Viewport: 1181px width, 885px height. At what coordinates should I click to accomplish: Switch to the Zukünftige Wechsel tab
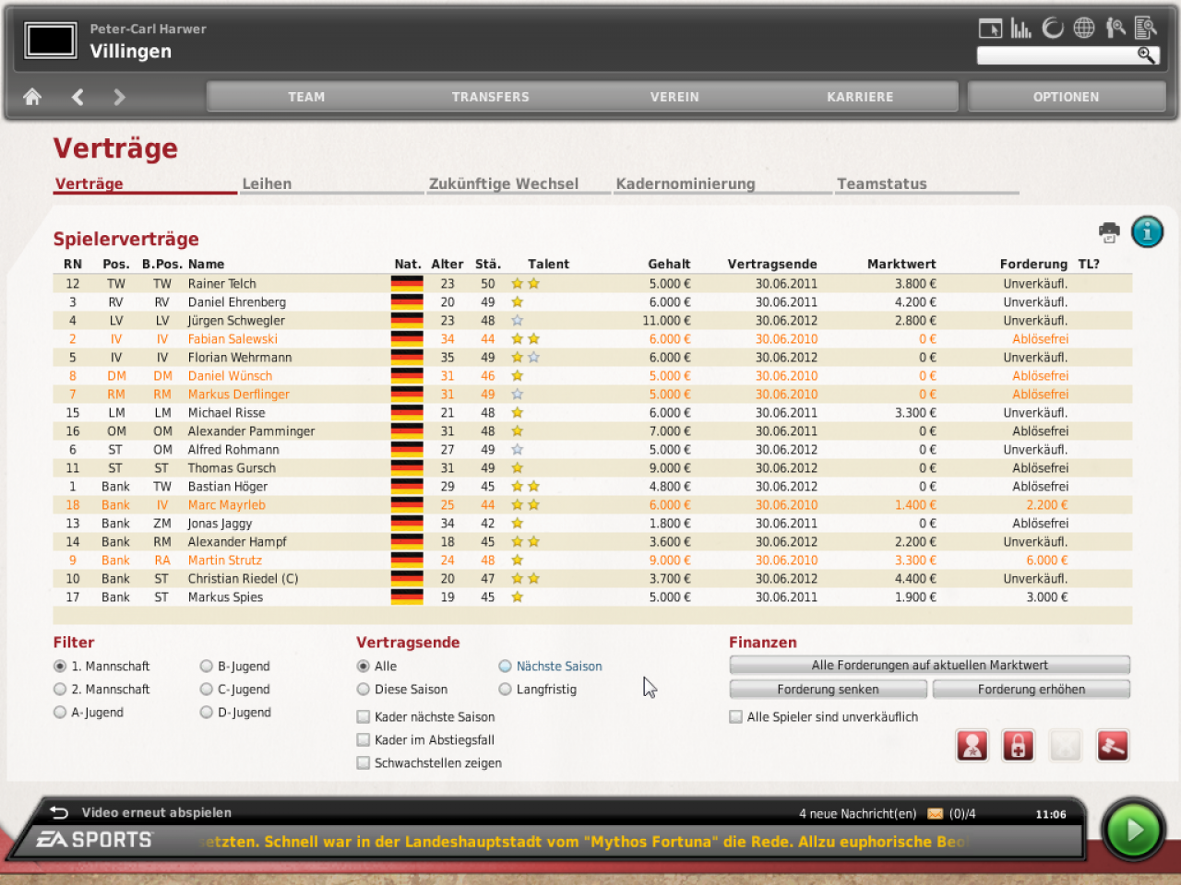click(504, 183)
